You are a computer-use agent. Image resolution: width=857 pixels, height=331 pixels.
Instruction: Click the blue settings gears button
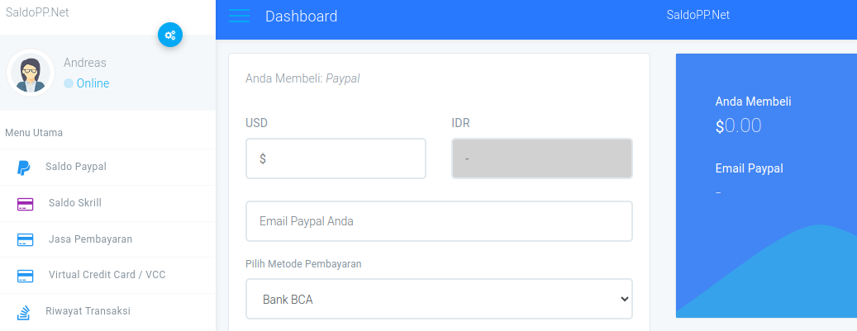click(170, 35)
